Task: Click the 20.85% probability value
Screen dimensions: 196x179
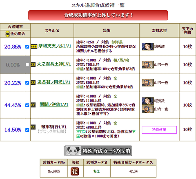Action: coord(13,47)
